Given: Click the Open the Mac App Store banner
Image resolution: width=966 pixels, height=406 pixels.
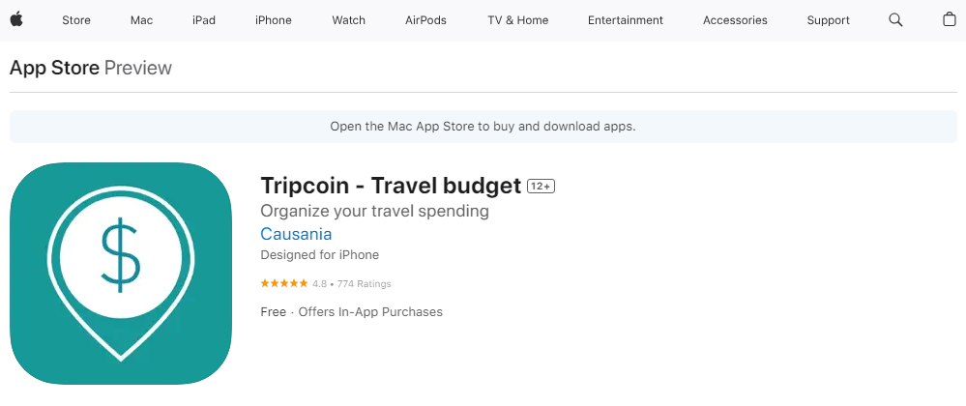Looking at the screenshot, I should (483, 127).
